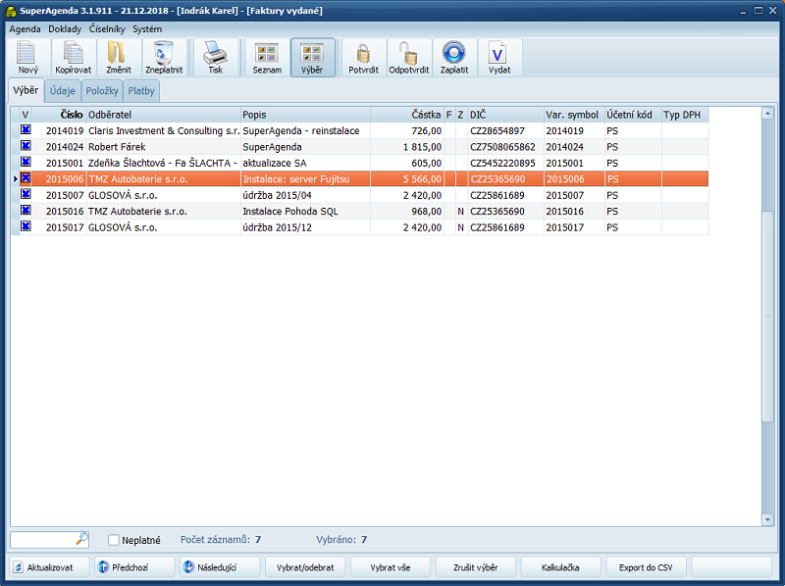Uncheck selection box for invoice 2014019
Viewport: 785px width, 586px height.
point(26,130)
